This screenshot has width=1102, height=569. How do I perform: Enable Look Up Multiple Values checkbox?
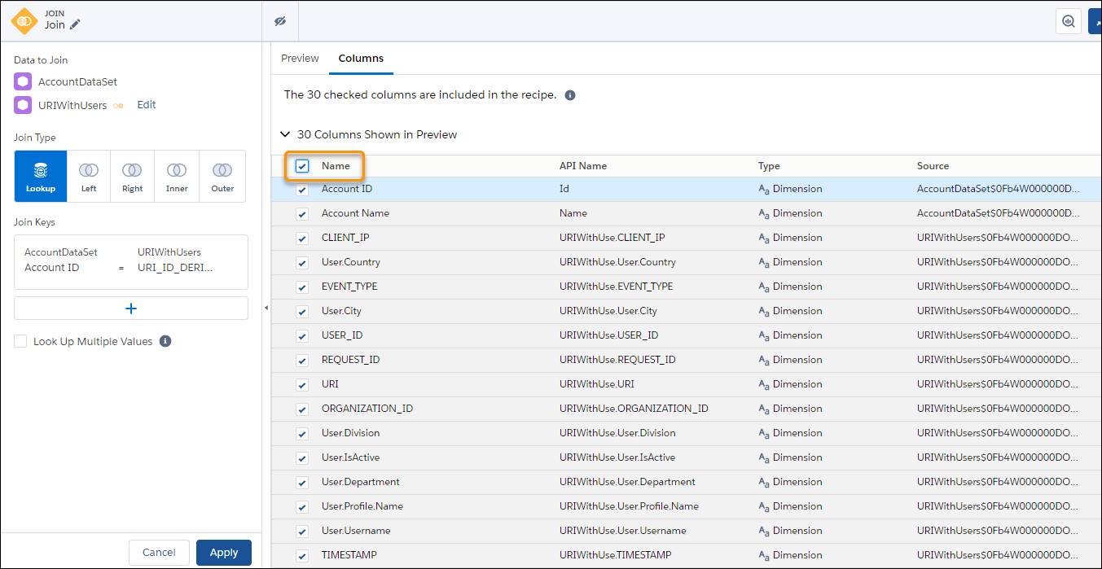tap(20, 341)
